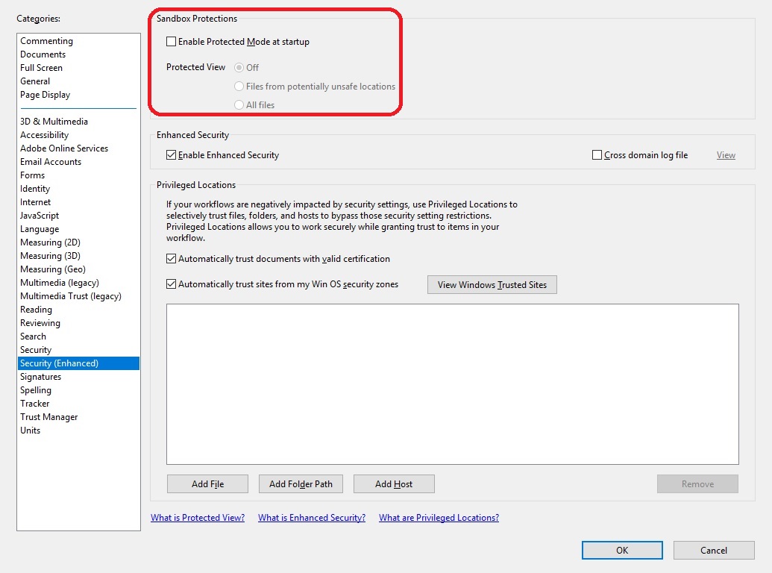Confirm settings with the OK button
The height and width of the screenshot is (573, 772).
coord(621,550)
